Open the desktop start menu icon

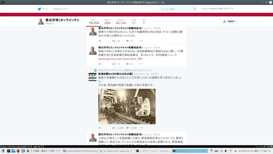pyautogui.click(x=3, y=151)
